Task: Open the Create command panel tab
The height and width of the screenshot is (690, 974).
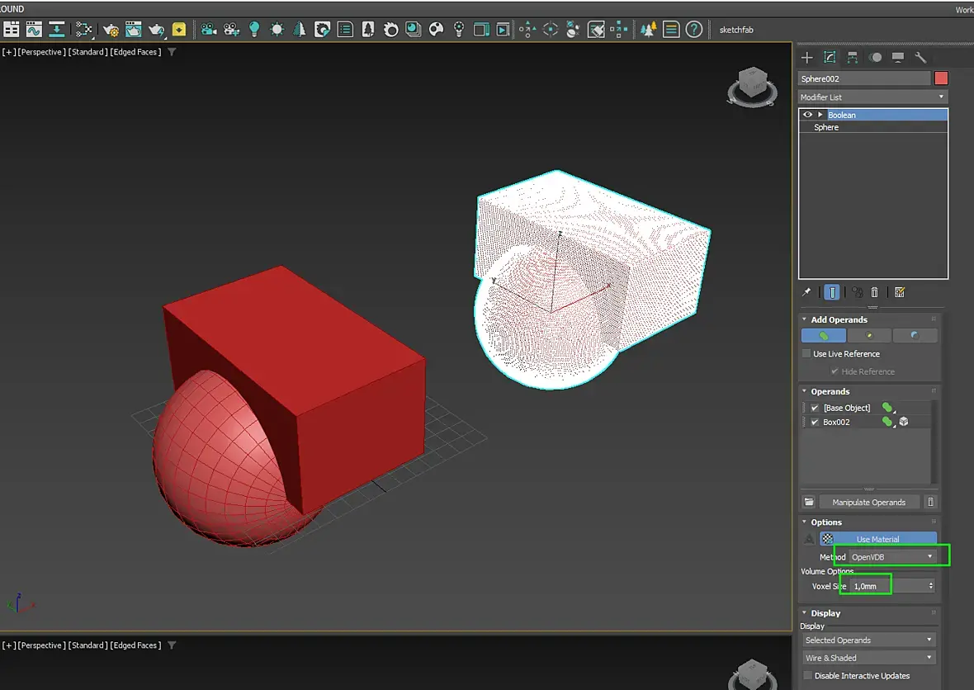Action: [x=807, y=58]
